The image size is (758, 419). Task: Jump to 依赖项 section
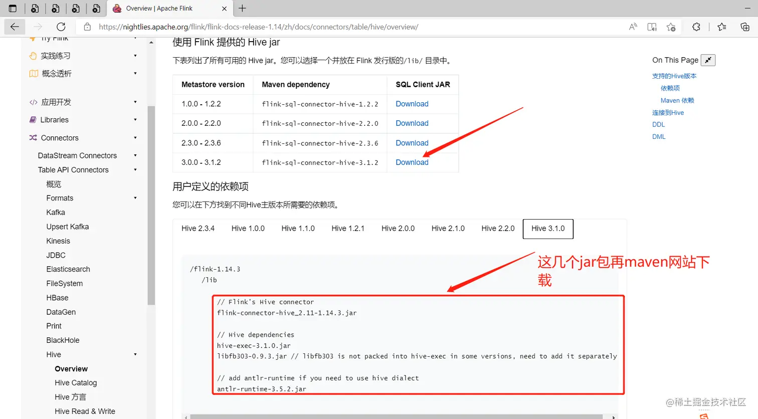point(670,88)
